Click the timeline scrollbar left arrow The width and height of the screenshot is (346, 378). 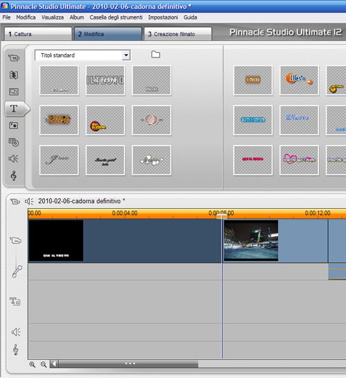coord(54,363)
